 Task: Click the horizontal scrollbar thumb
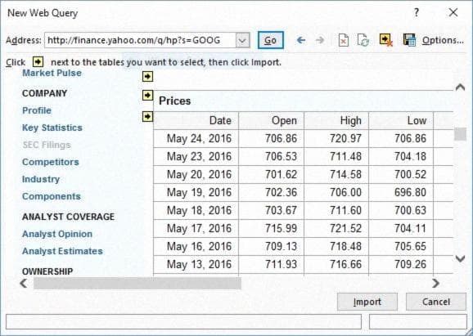(x=137, y=283)
